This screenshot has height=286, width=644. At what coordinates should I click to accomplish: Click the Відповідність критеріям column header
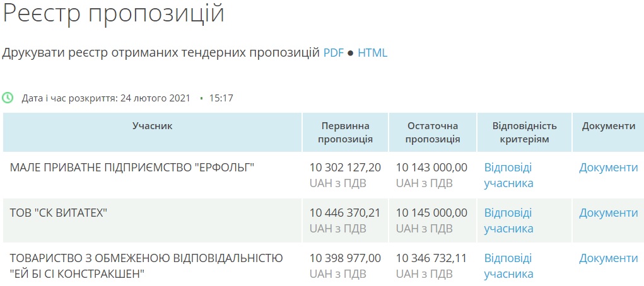pyautogui.click(x=524, y=132)
